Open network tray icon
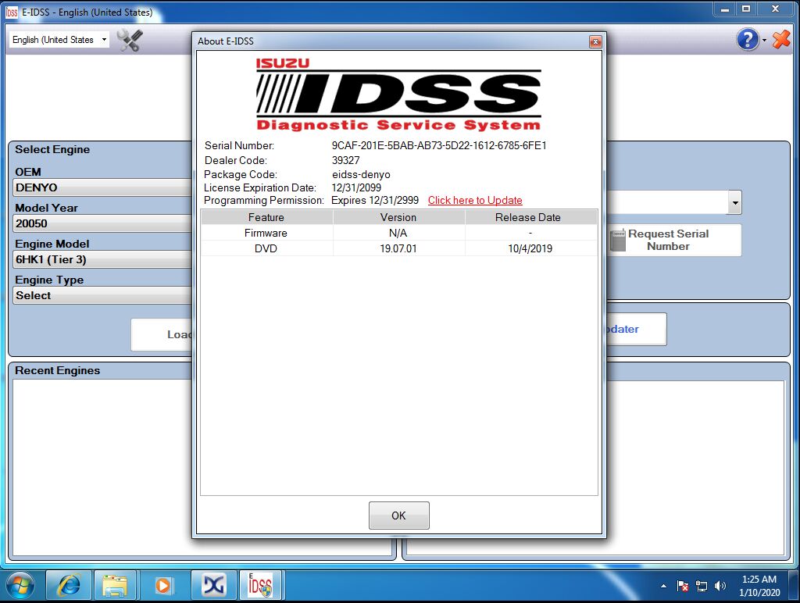 [702, 586]
